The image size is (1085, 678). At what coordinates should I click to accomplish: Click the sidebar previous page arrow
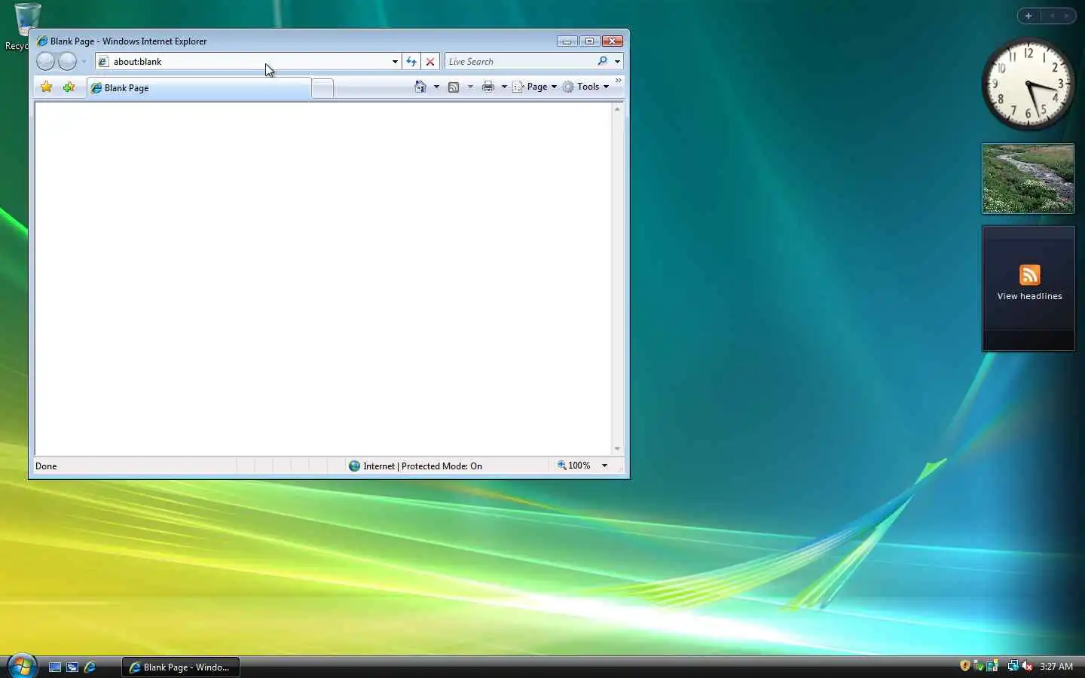[1053, 16]
